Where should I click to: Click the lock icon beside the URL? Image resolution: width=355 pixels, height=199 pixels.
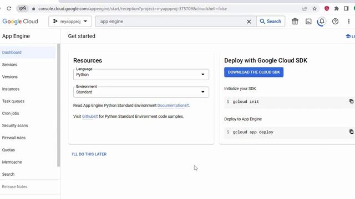[33, 9]
